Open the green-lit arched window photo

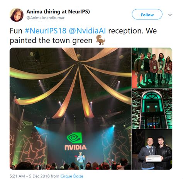tap(152, 109)
